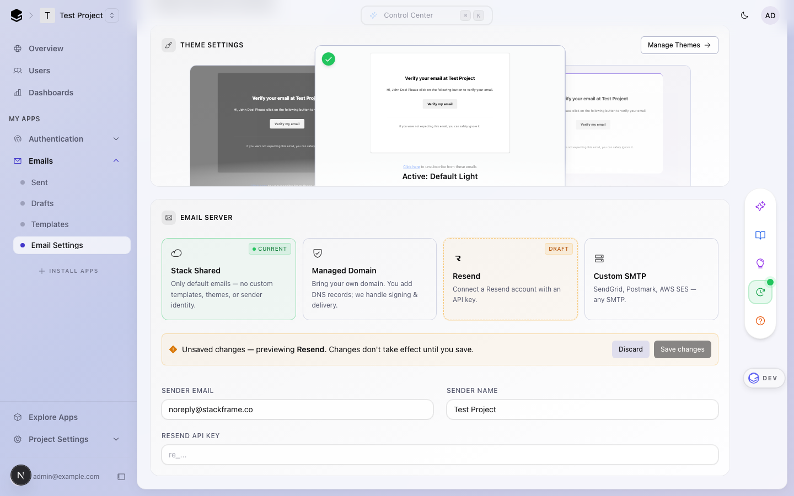Image resolution: width=794 pixels, height=496 pixels.
Task: Click the unsaved changes warning icon
Action: [x=173, y=349]
